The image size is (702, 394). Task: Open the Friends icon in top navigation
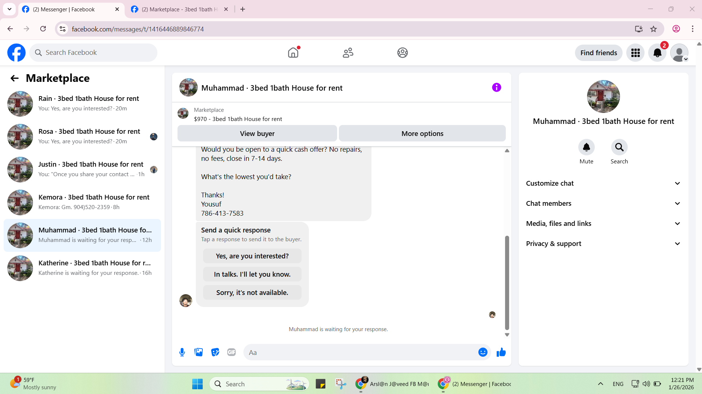[x=348, y=53]
